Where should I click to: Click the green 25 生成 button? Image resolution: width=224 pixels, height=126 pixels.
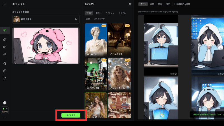(71, 115)
